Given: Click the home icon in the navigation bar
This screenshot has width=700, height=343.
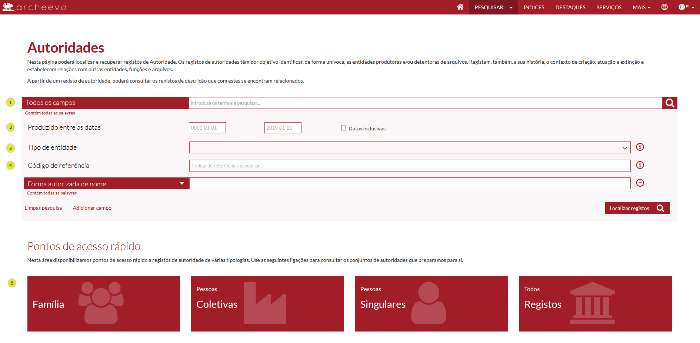Looking at the screenshot, I should tap(460, 7).
